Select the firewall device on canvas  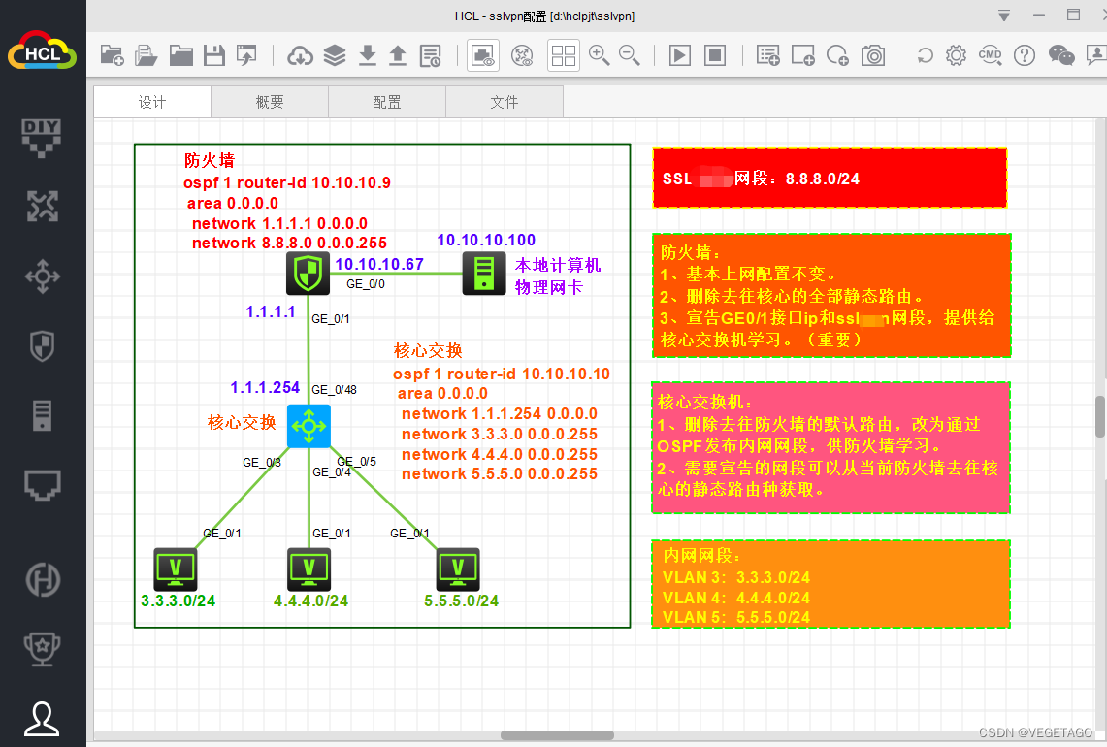[308, 274]
